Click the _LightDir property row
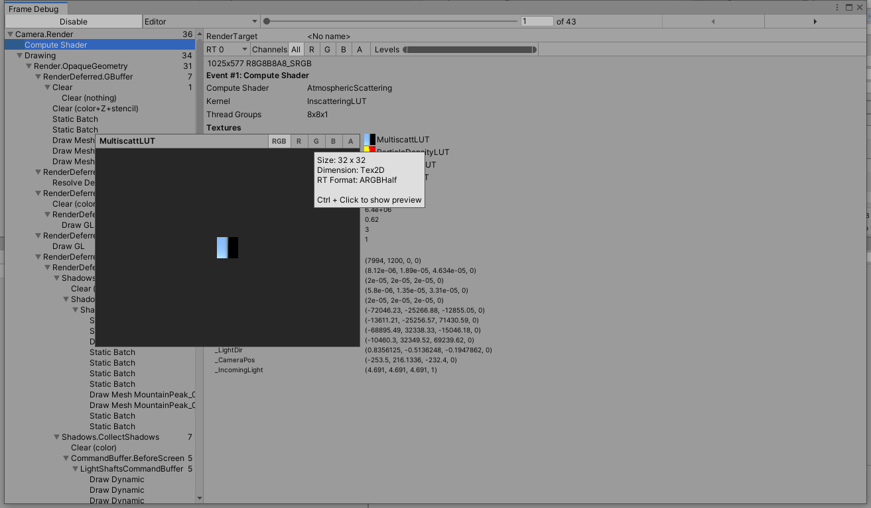871x508 pixels. point(353,350)
